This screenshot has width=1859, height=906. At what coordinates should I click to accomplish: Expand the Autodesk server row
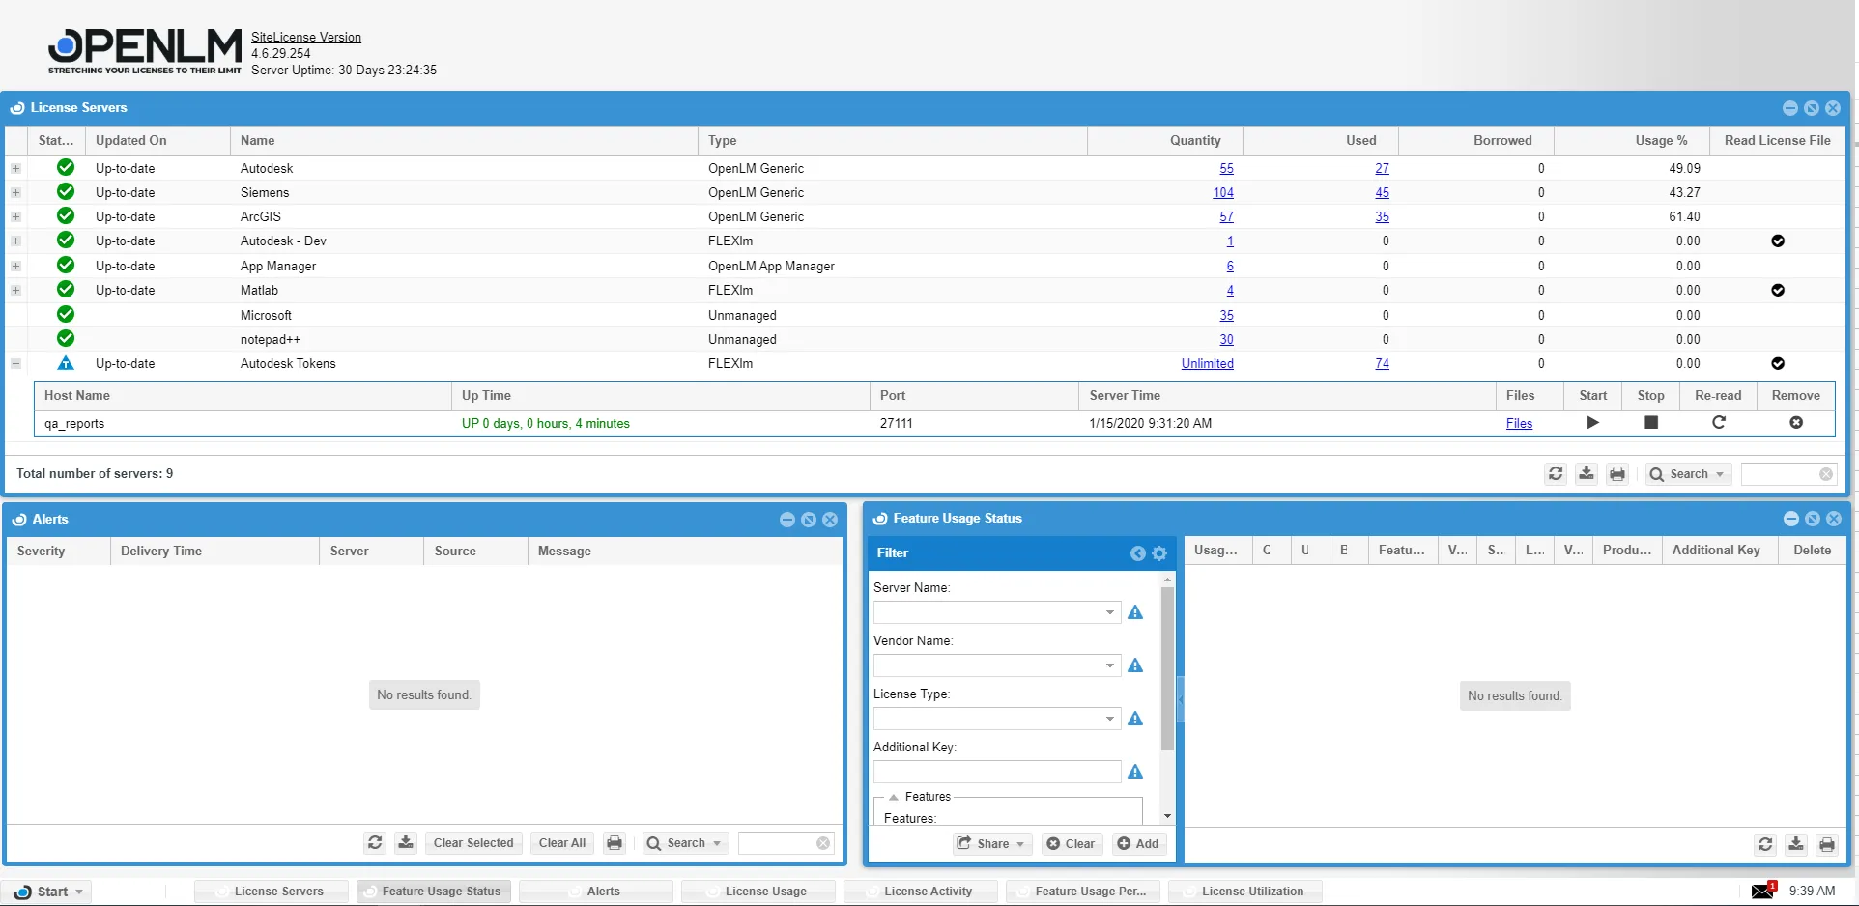point(15,168)
